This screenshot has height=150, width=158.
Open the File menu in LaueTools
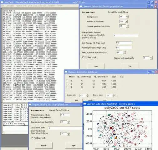tap(3, 6)
